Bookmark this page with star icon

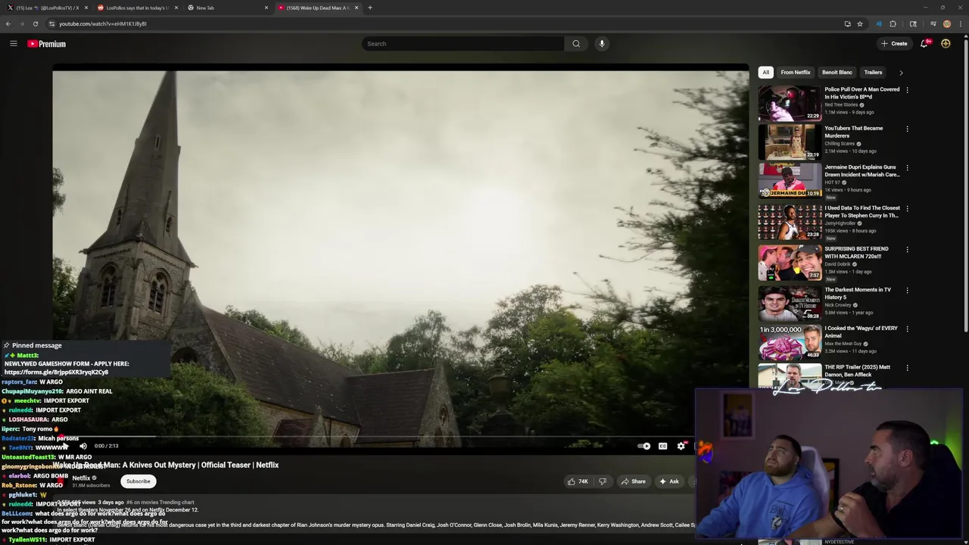coord(860,23)
